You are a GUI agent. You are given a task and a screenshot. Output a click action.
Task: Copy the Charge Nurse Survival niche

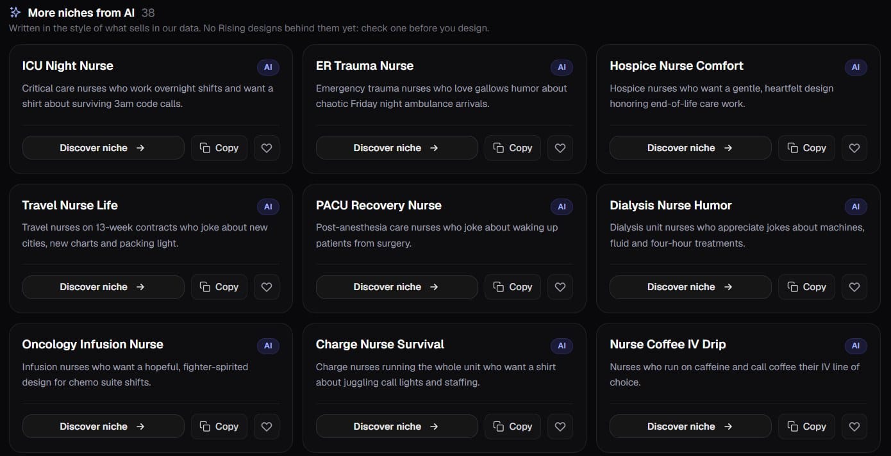[x=513, y=427]
